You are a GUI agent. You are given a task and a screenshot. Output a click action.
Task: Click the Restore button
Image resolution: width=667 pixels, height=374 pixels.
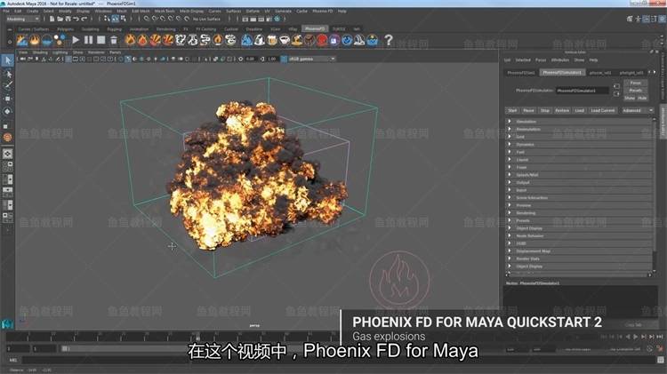click(562, 110)
